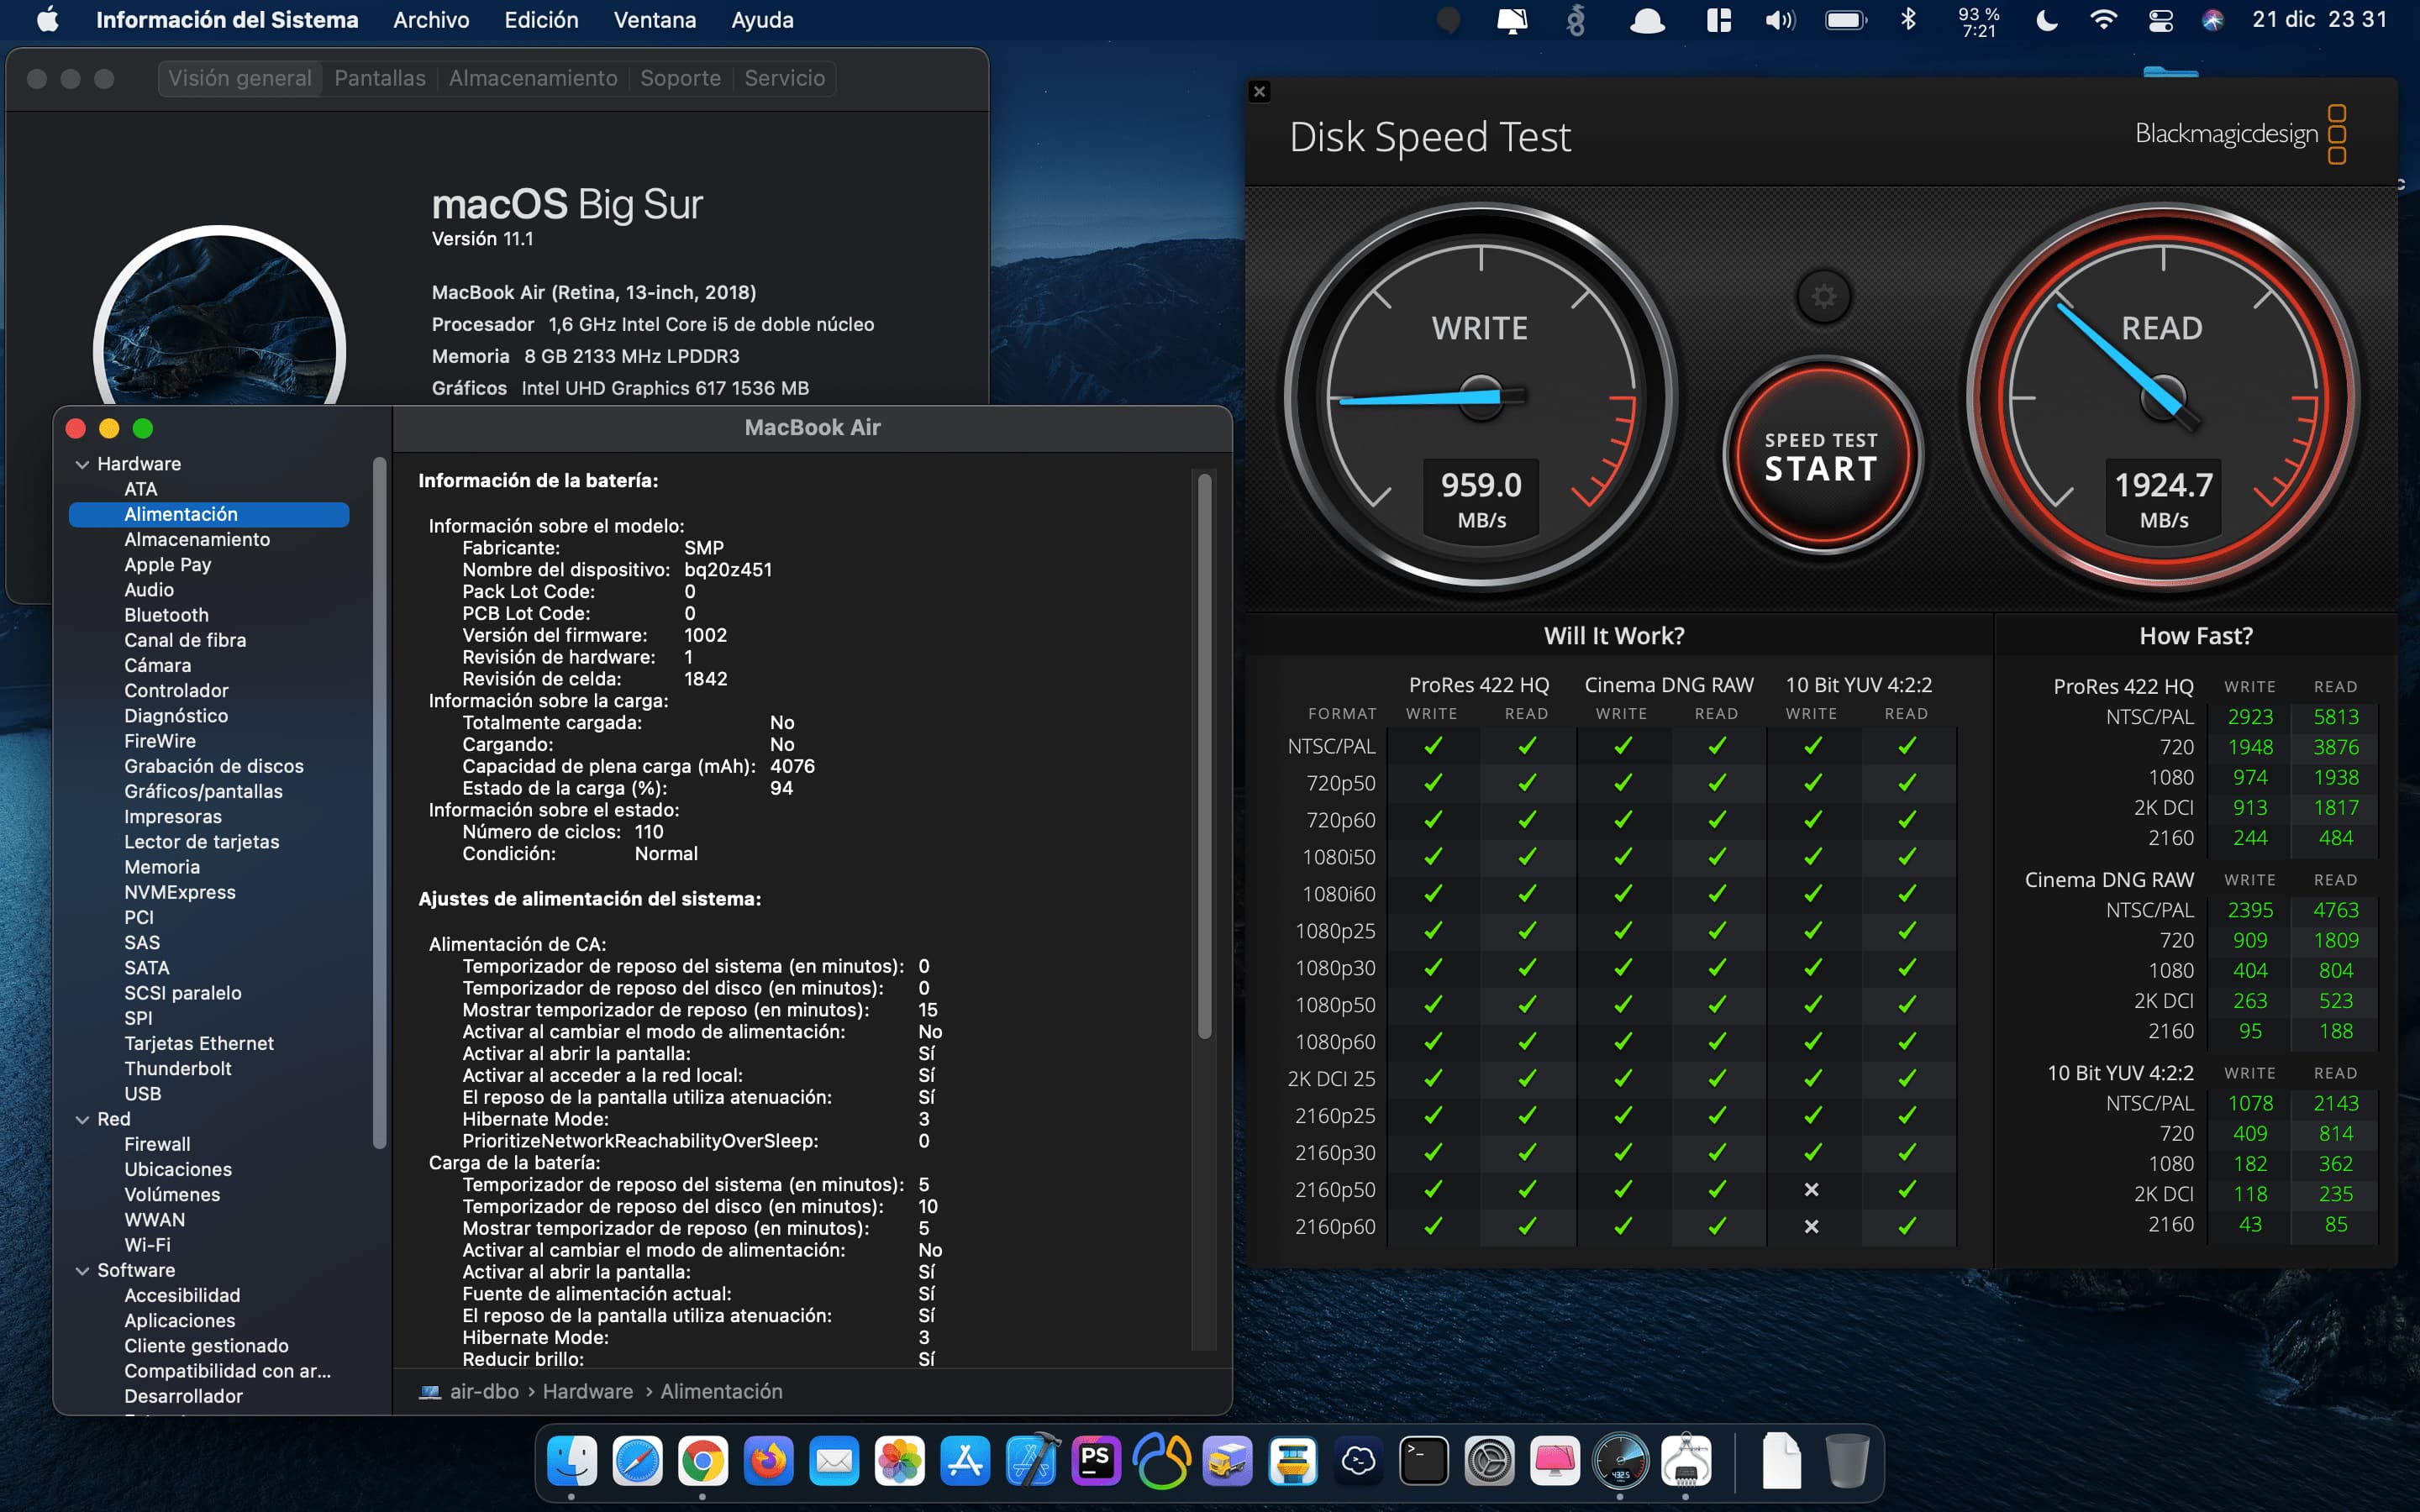Switch to the Servicio tab

[x=785, y=78]
